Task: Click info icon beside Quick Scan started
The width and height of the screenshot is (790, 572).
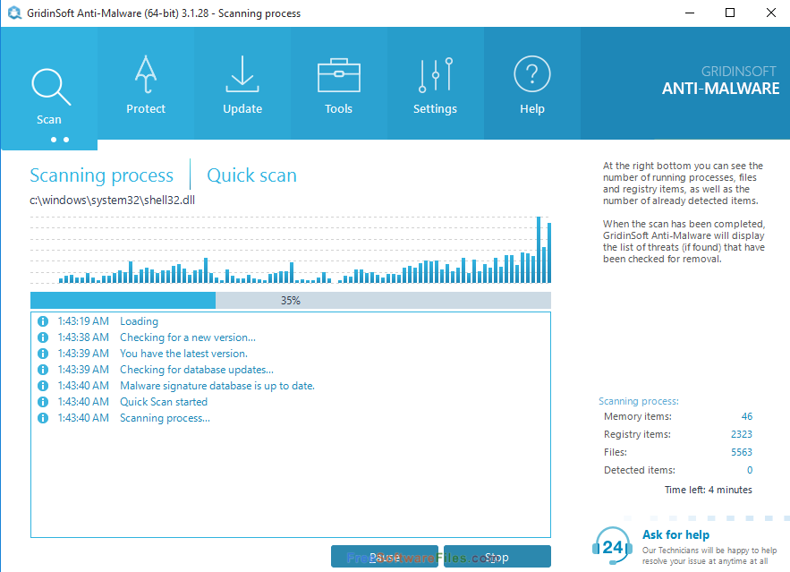Action: click(43, 402)
